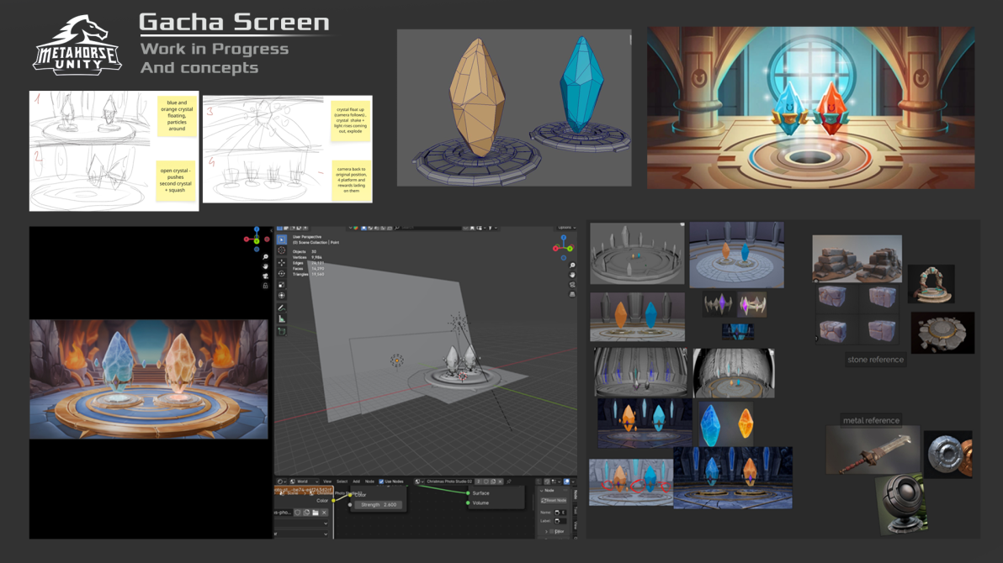Click the zoom magnifier in 3D viewport

tap(572, 266)
